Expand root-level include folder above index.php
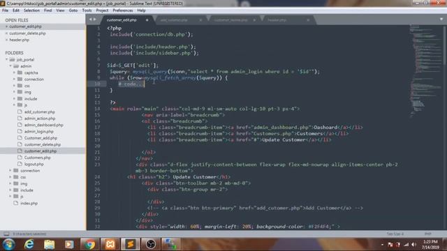Viewport: 447px width, 251px height. 10,190
